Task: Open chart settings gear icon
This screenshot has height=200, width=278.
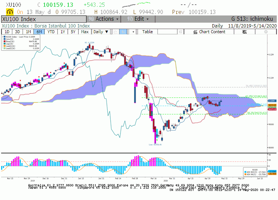Action: (266, 32)
